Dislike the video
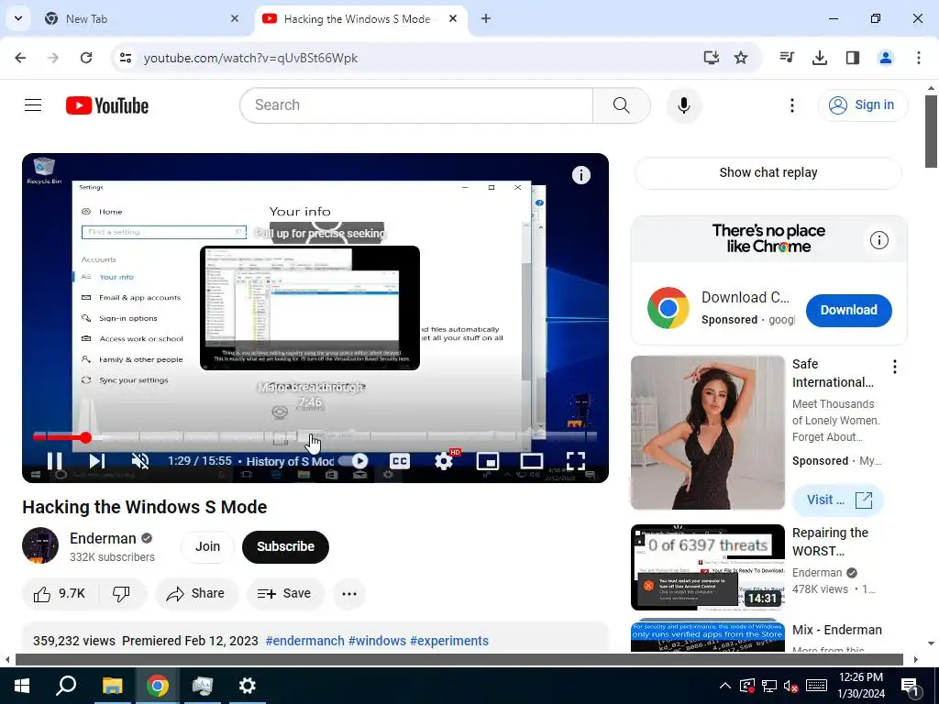 click(122, 593)
